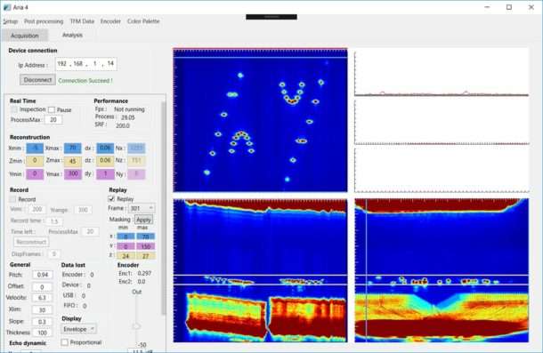Uncheck the Replay checkbox
This screenshot has width=543, height=353.
[111, 199]
